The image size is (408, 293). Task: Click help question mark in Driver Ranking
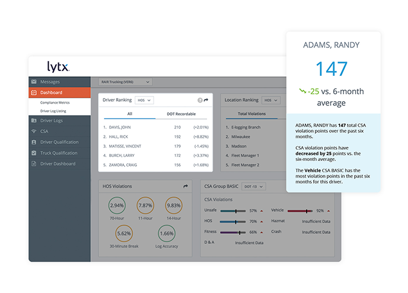[200, 100]
